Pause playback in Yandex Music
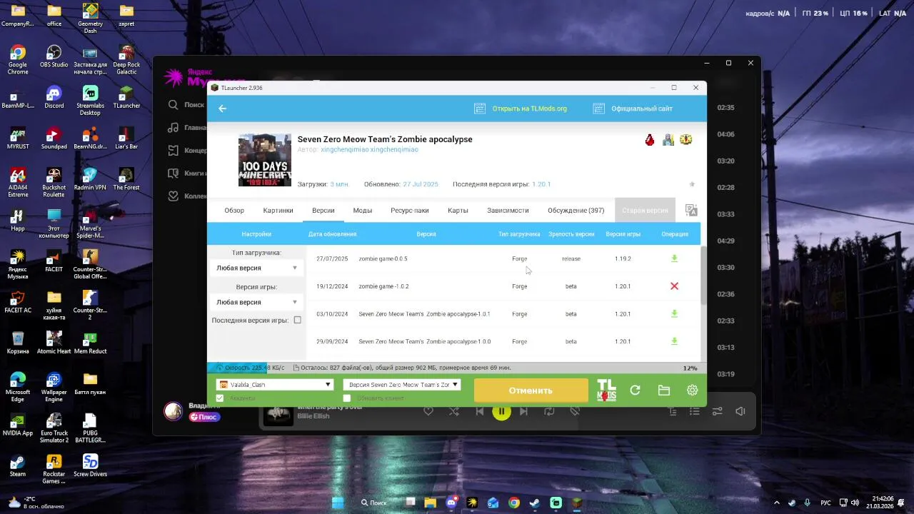The height and width of the screenshot is (514, 914). 501,411
